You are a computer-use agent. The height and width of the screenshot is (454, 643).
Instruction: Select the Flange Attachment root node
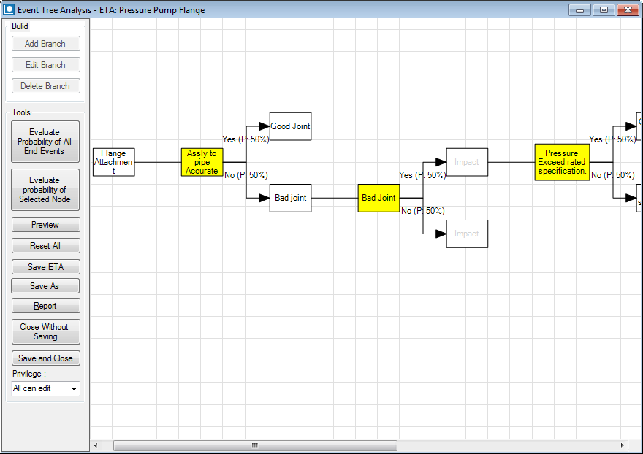click(113, 162)
